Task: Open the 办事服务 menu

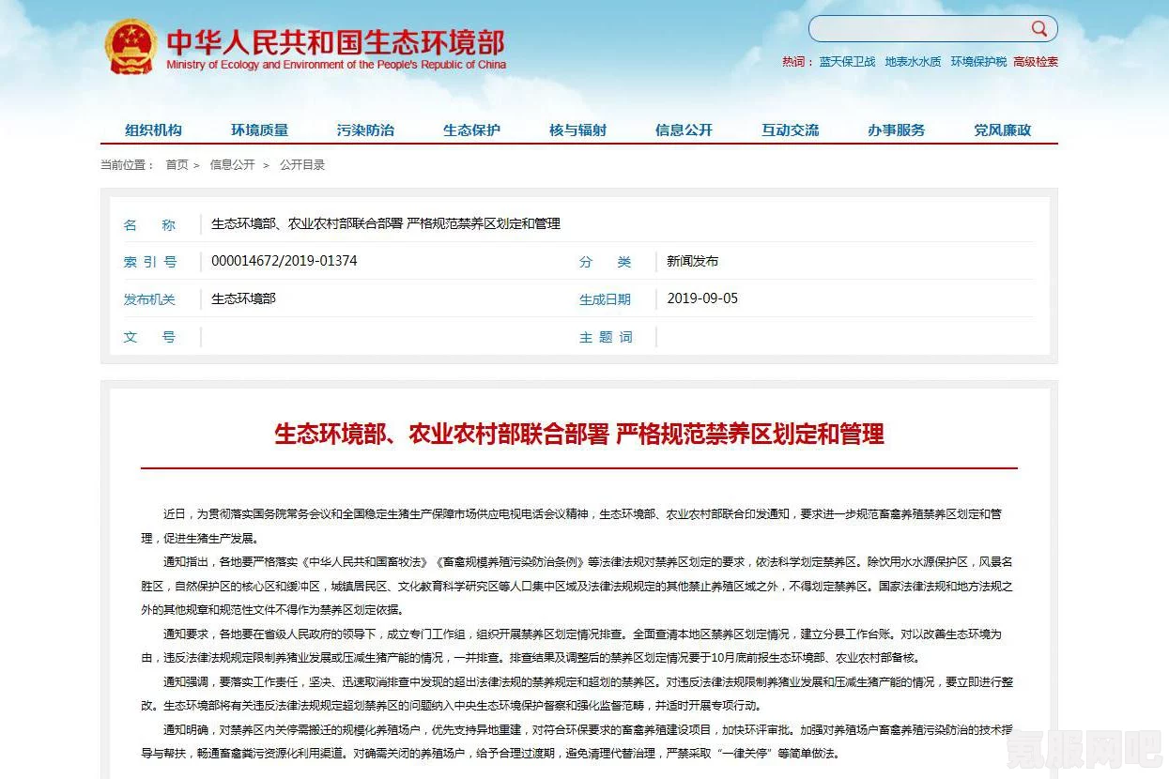Action: (897, 130)
